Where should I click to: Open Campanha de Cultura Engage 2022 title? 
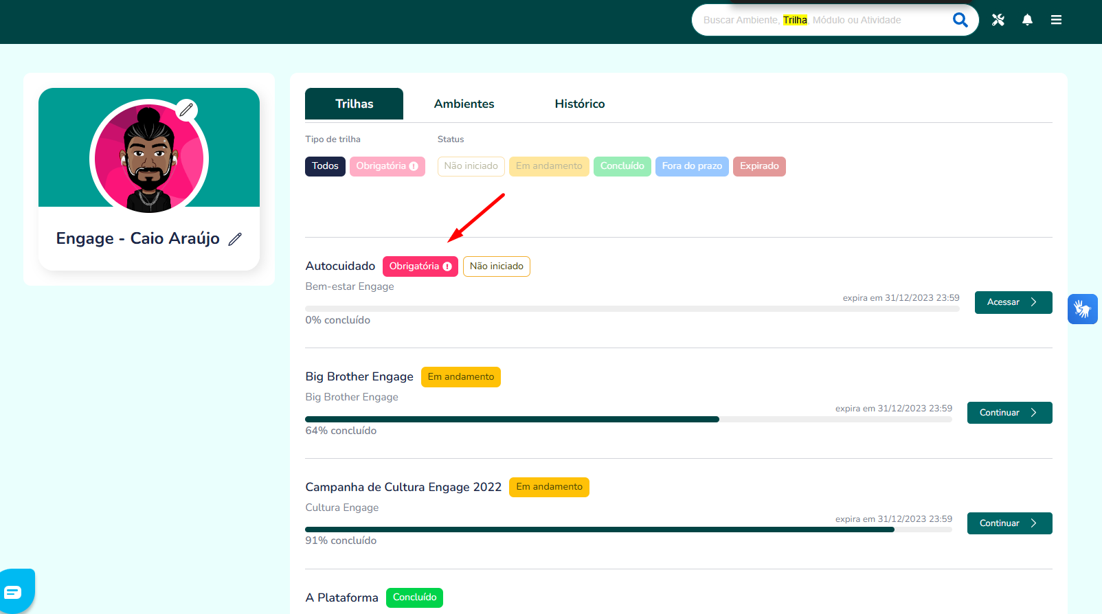403,487
